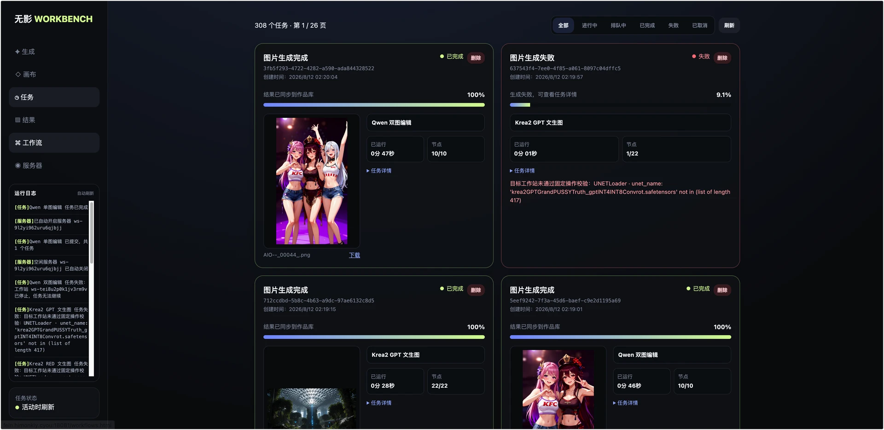Image resolution: width=884 pixels, height=430 pixels.
Task: Click the 无影 WORKBENCH logo
Action: tap(53, 19)
